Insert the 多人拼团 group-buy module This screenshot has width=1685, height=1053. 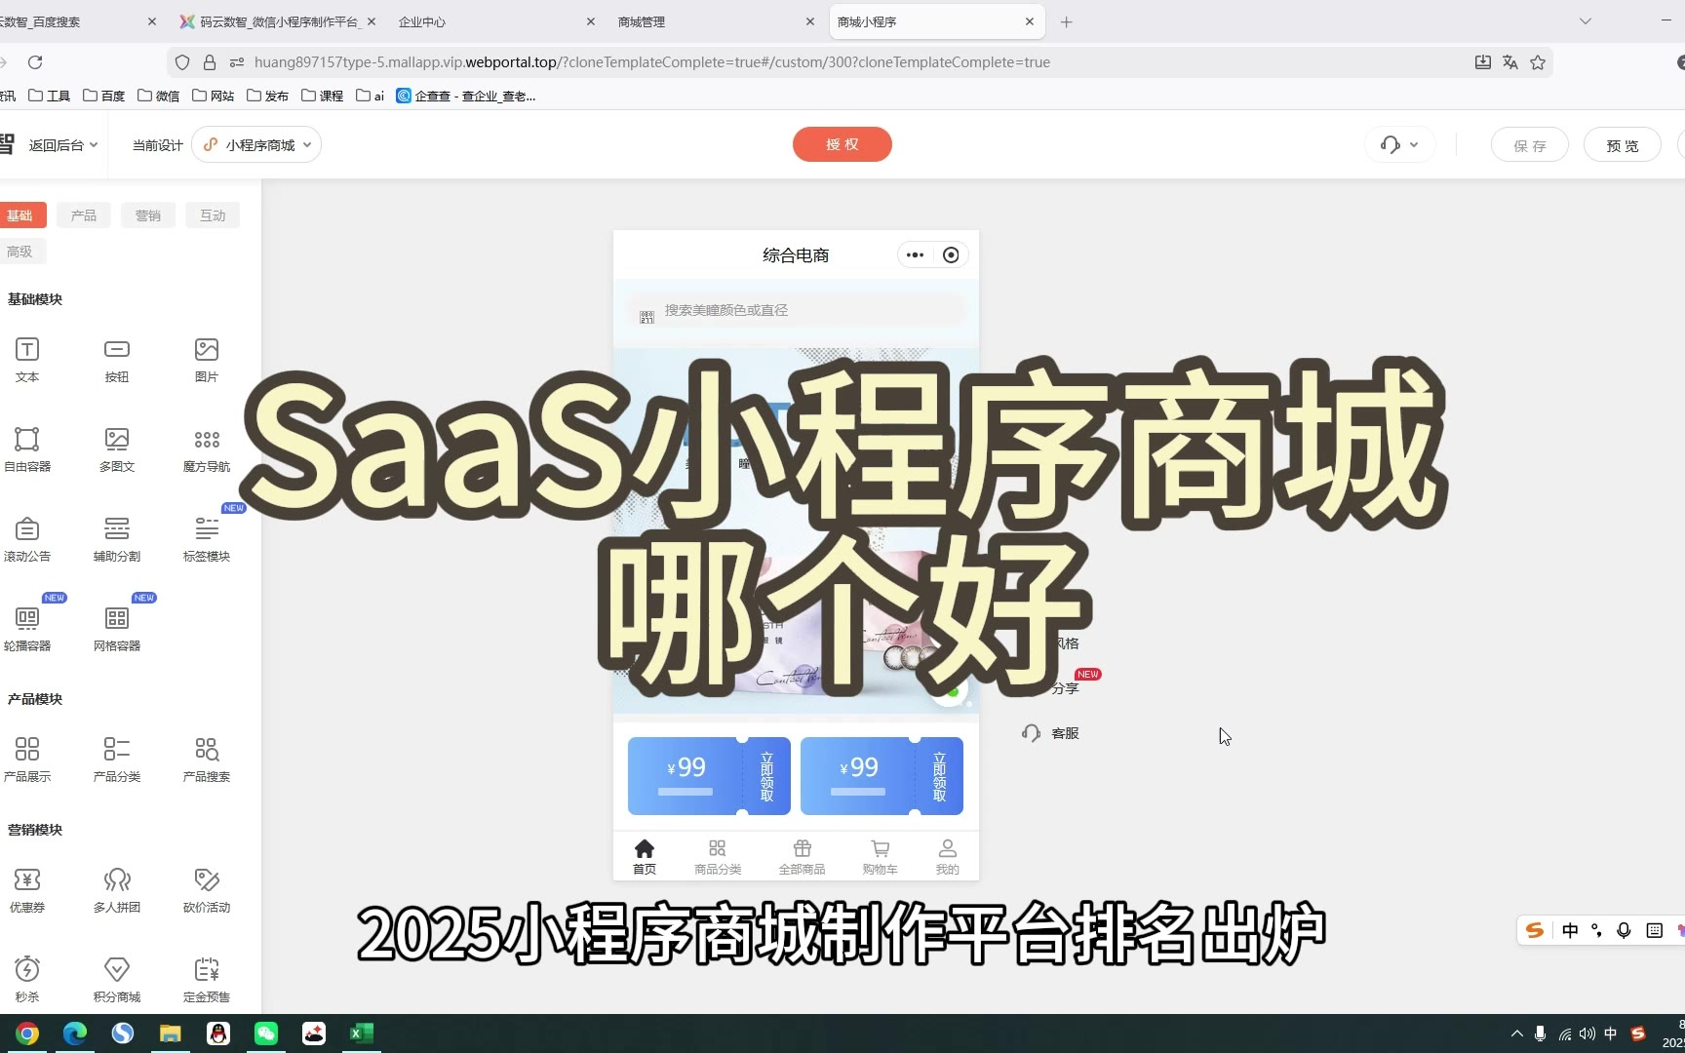click(x=117, y=890)
